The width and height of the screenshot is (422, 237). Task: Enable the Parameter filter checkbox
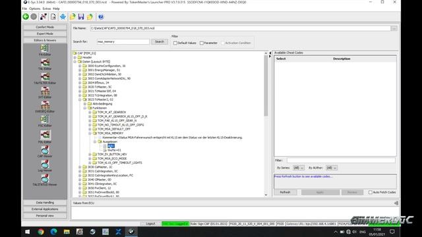pyautogui.click(x=202, y=43)
